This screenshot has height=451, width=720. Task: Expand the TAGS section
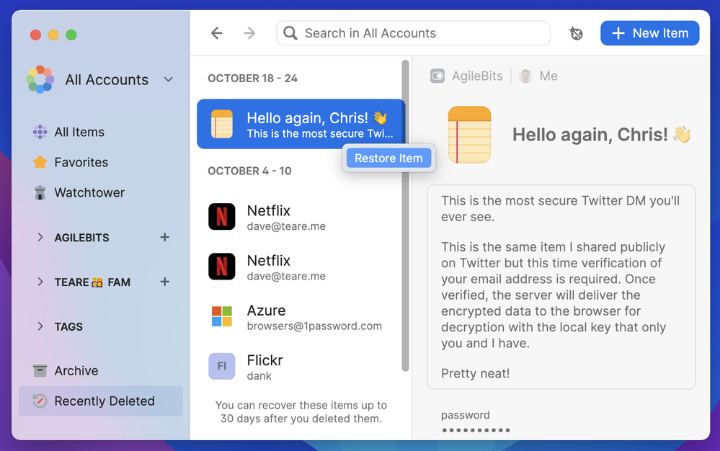(x=40, y=326)
